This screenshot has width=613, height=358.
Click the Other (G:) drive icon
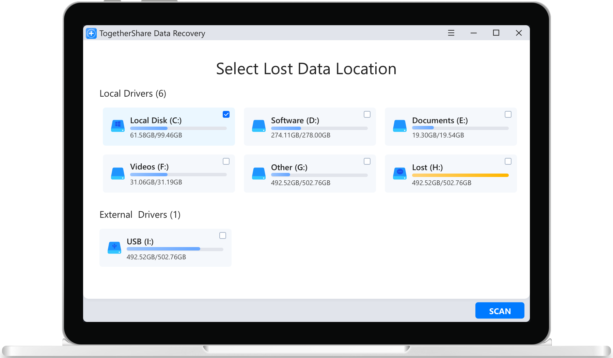coord(259,174)
